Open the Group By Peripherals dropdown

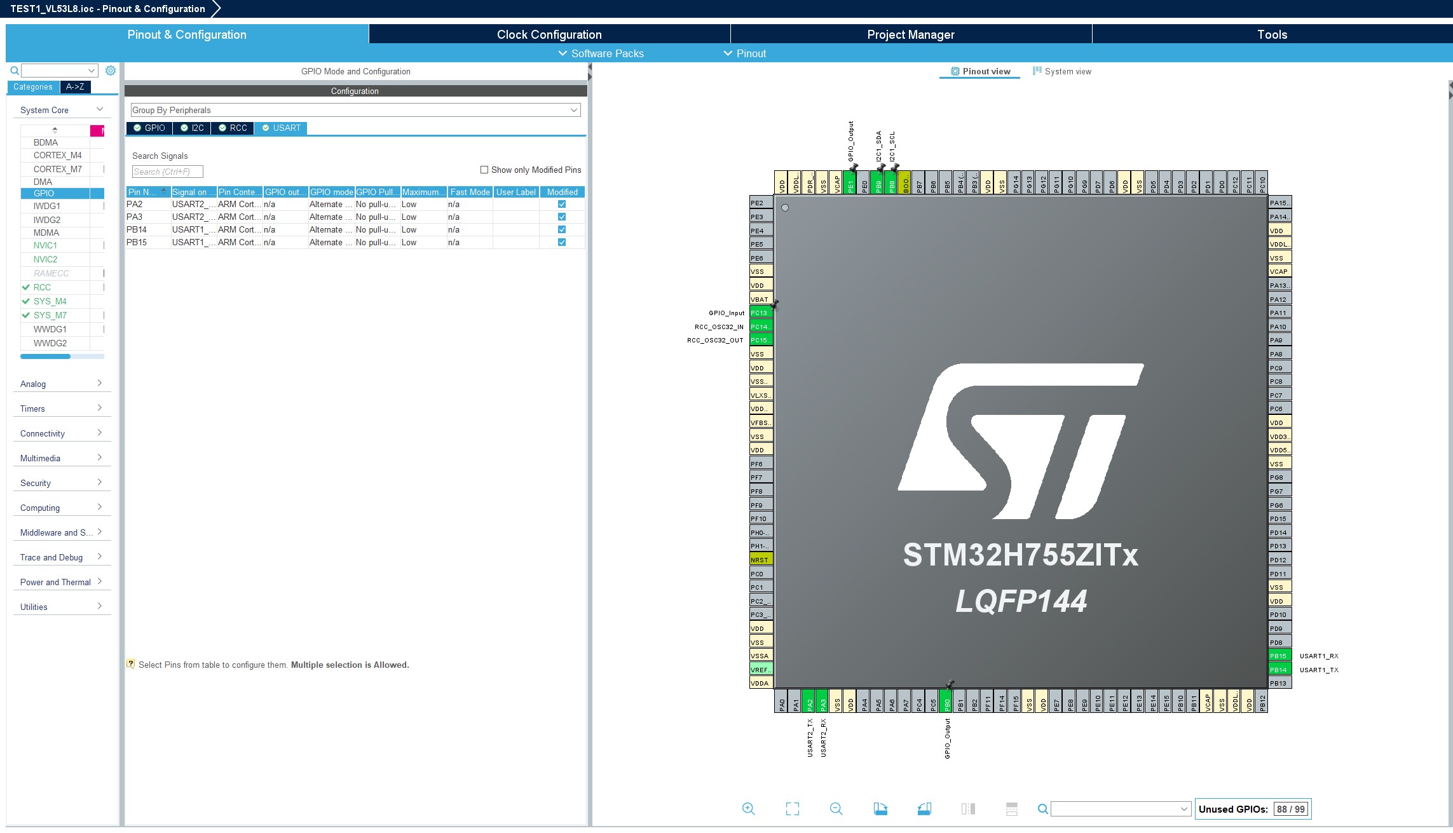572,109
